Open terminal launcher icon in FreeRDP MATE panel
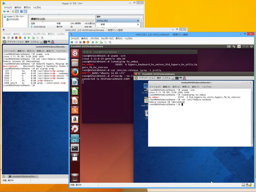256x192 pixels. 177,78
